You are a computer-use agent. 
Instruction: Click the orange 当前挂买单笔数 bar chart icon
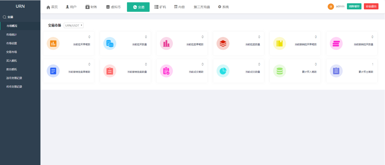(53, 43)
